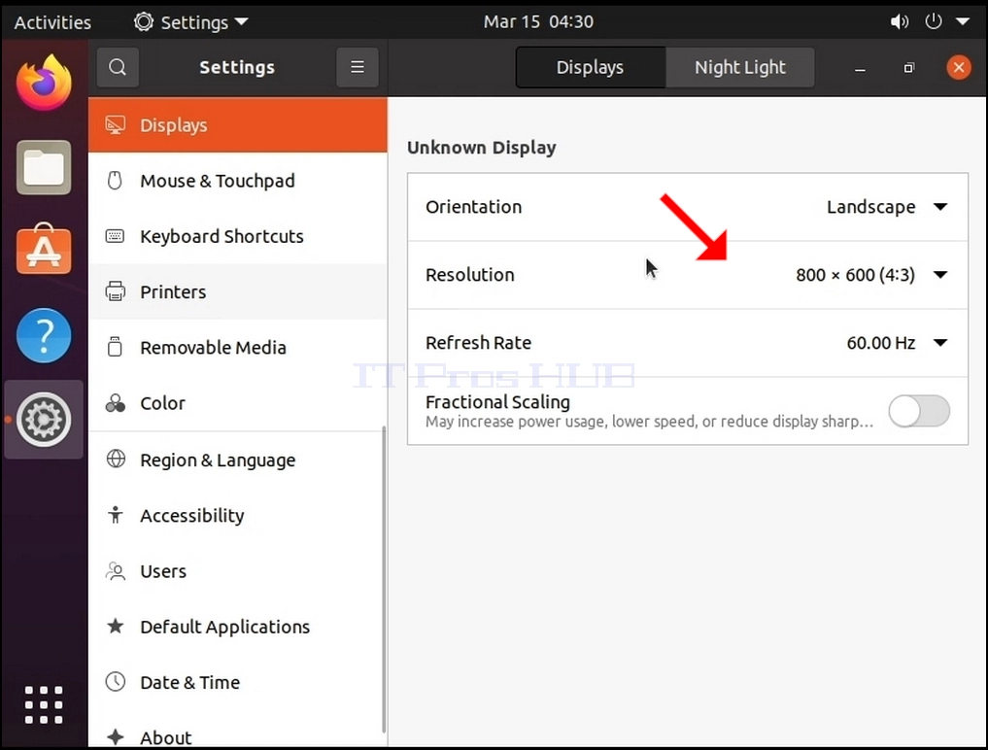Open the Orientation dropdown arrow
The height and width of the screenshot is (750, 988).
(x=940, y=207)
